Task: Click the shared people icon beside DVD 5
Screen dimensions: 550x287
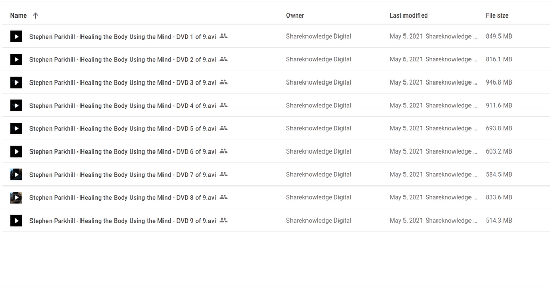Action: point(223,128)
